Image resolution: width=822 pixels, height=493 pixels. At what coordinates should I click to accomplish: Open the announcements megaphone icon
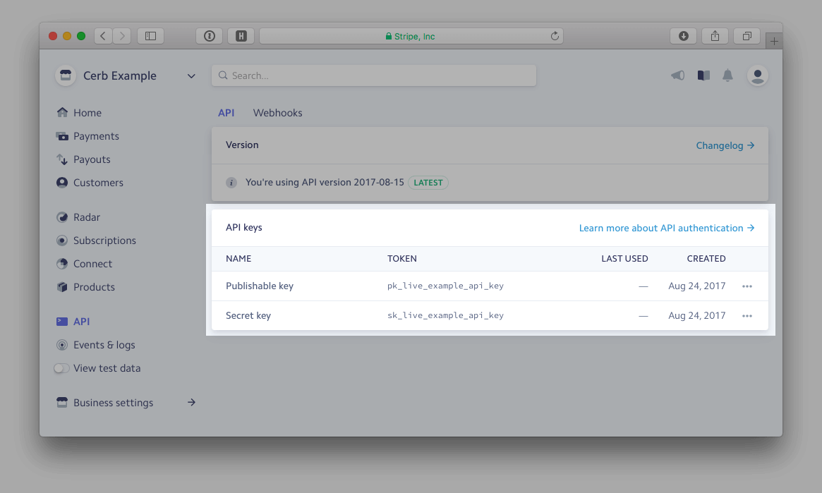click(x=678, y=75)
